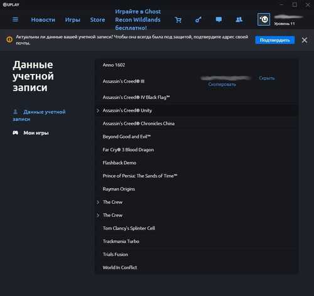The height and width of the screenshot is (296, 314).
Task: Select Мои игры in sidebar
Action: 36,133
